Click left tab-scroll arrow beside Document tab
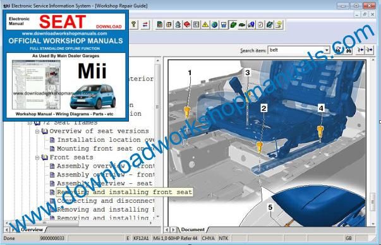This screenshot has height=245, width=381. click(x=167, y=229)
